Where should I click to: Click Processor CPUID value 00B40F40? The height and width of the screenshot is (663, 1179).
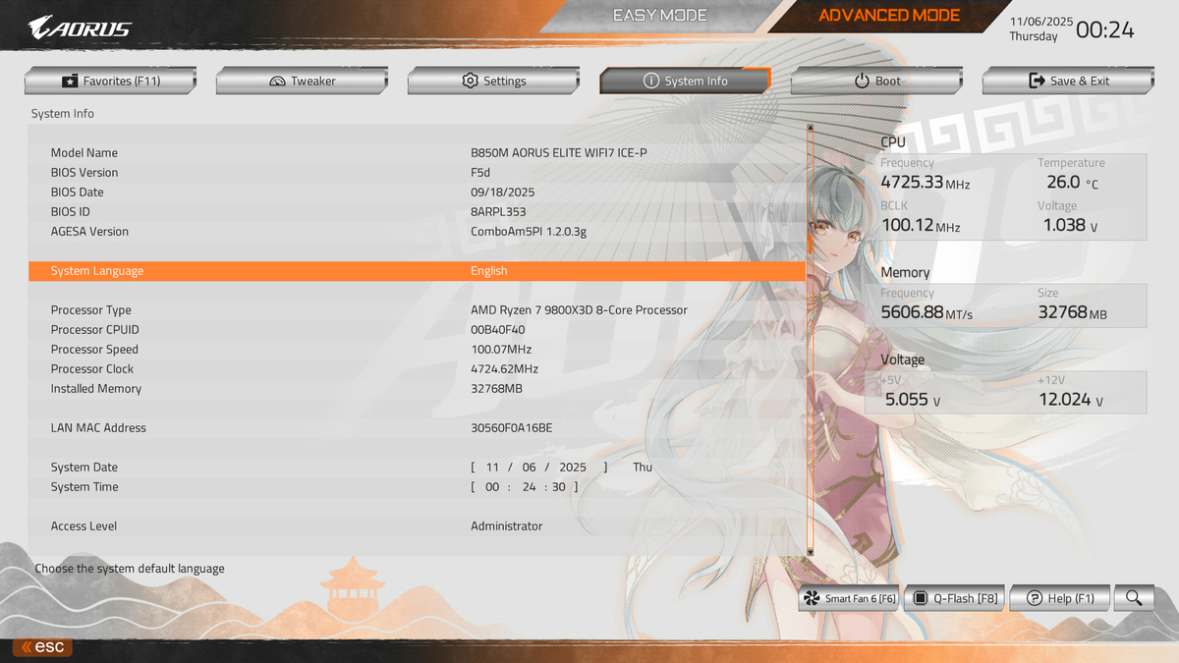tap(498, 330)
